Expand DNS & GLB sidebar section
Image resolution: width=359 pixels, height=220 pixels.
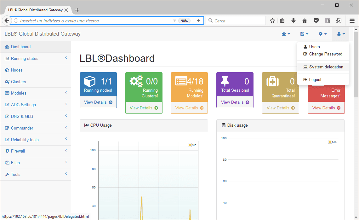point(36,116)
